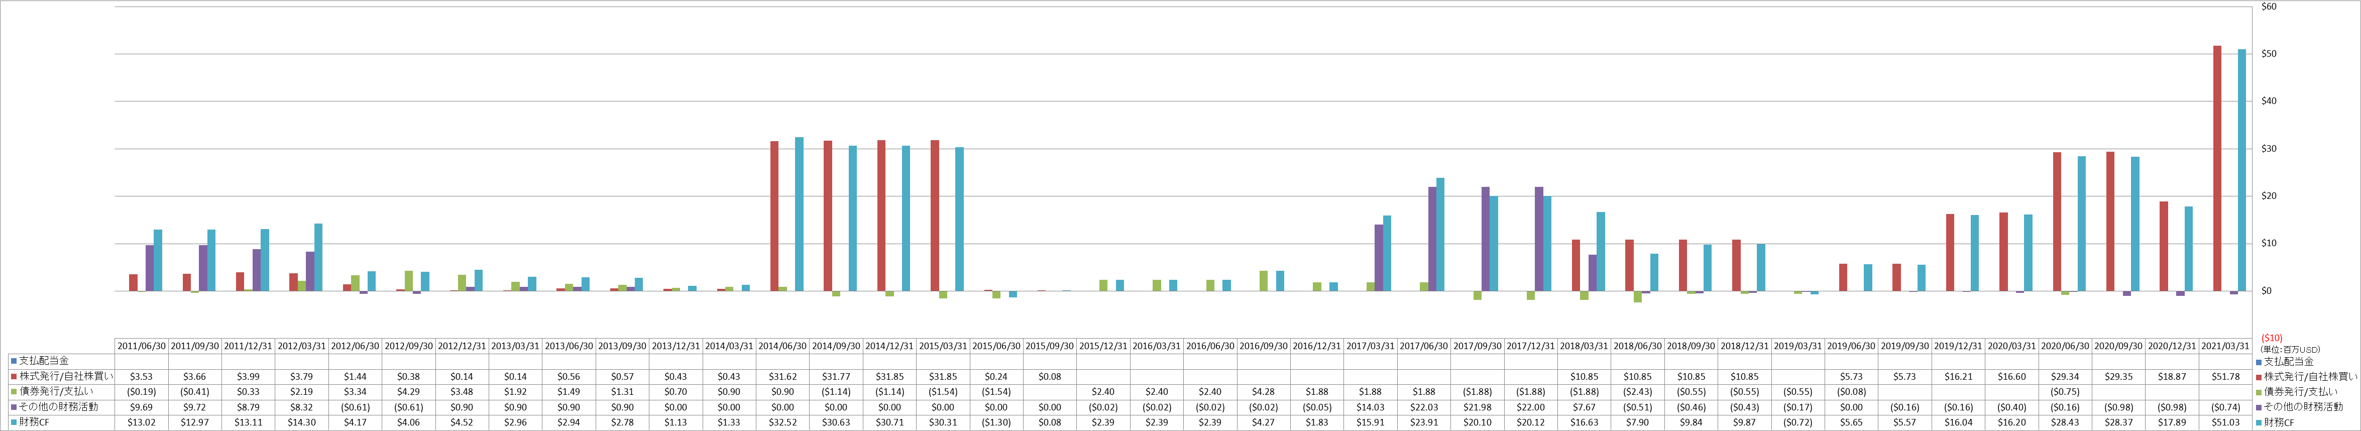Select the $13.02 cell under 2011/06/30
The image size is (2361, 431).
[x=141, y=423]
